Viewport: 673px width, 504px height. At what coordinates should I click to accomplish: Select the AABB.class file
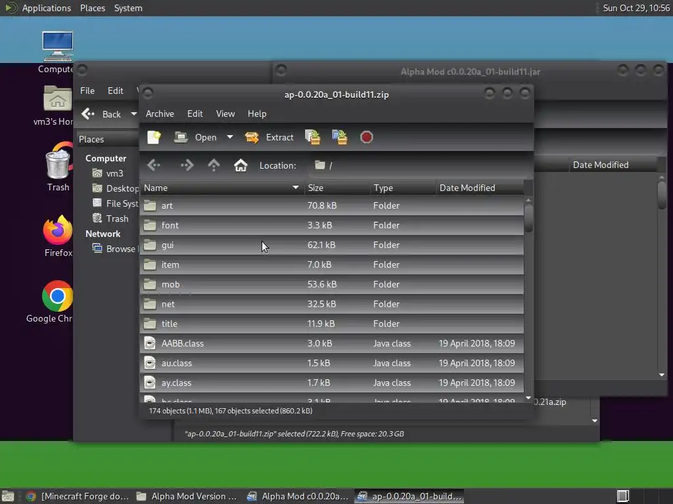tap(332, 344)
